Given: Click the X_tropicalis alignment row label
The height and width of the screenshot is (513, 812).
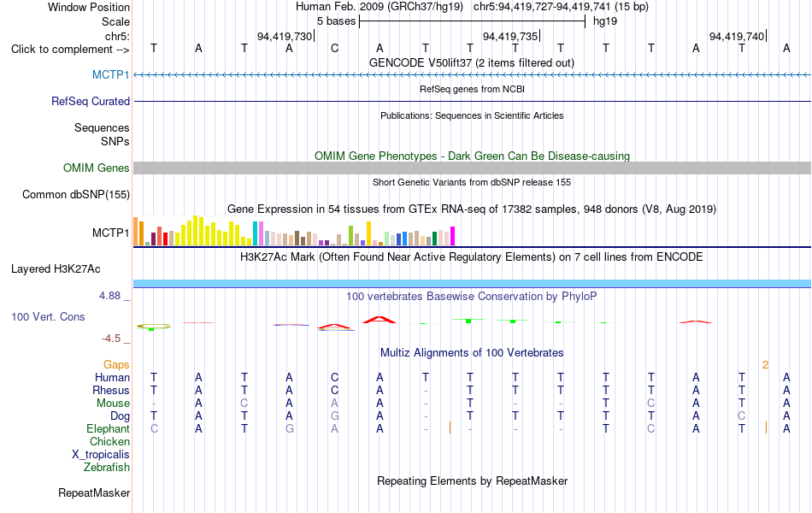Looking at the screenshot, I should (x=101, y=455).
